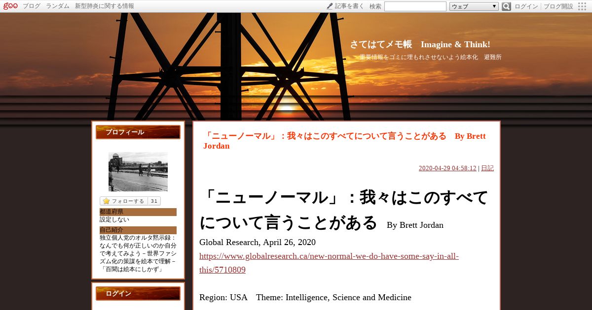The image size is (592, 310).
Task: Click the 検索 label
Action: (375, 6)
